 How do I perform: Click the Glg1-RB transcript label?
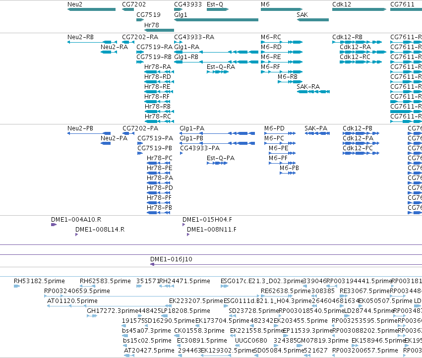[x=186, y=57]
